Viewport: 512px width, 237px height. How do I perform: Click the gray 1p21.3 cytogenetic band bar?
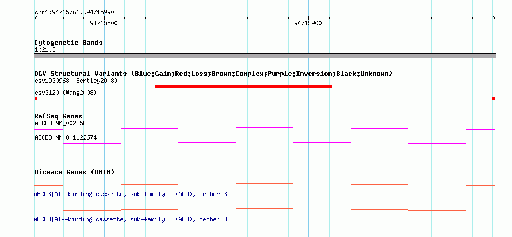tap(265, 56)
